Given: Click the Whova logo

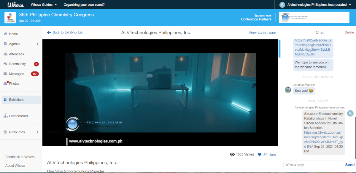Looking at the screenshot, I should 15,5.
